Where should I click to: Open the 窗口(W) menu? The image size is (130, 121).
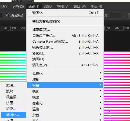79,6
